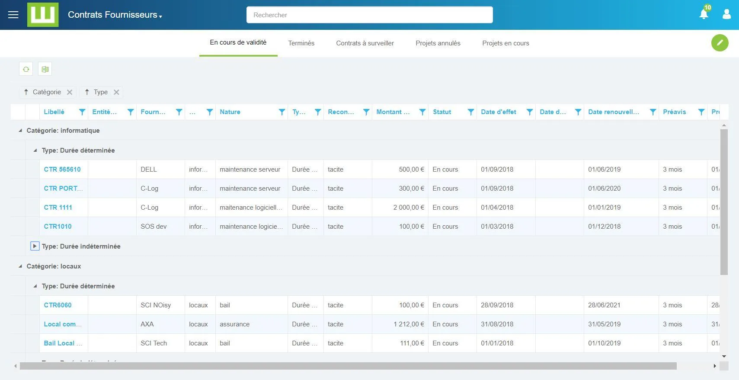Sort by Statut column header

pos(442,112)
